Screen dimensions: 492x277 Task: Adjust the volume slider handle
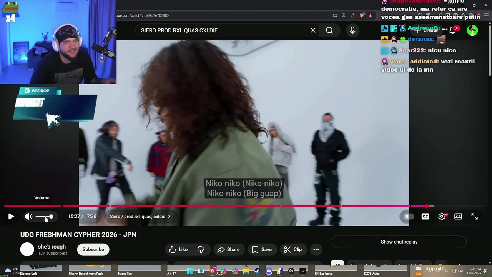(x=51, y=217)
